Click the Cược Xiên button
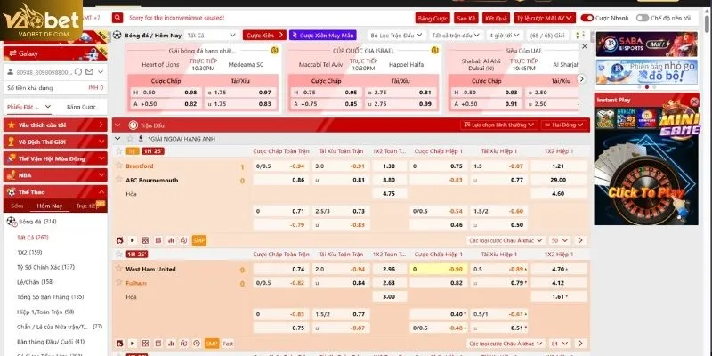 264,35
